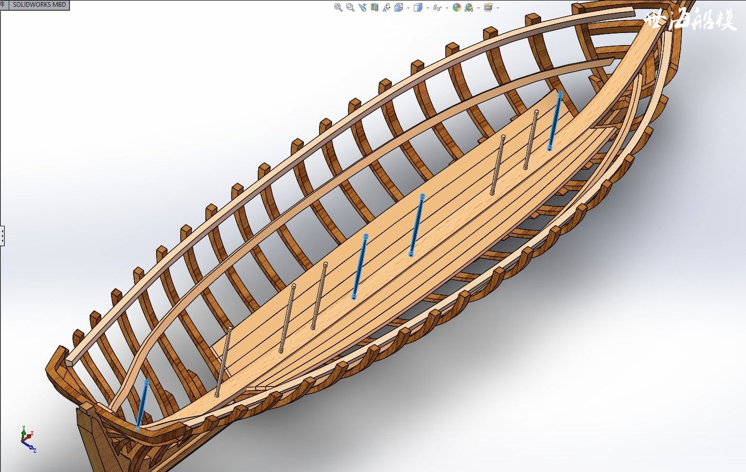
Task: Expand the Display Style dropdown arrow
Action: point(427,8)
